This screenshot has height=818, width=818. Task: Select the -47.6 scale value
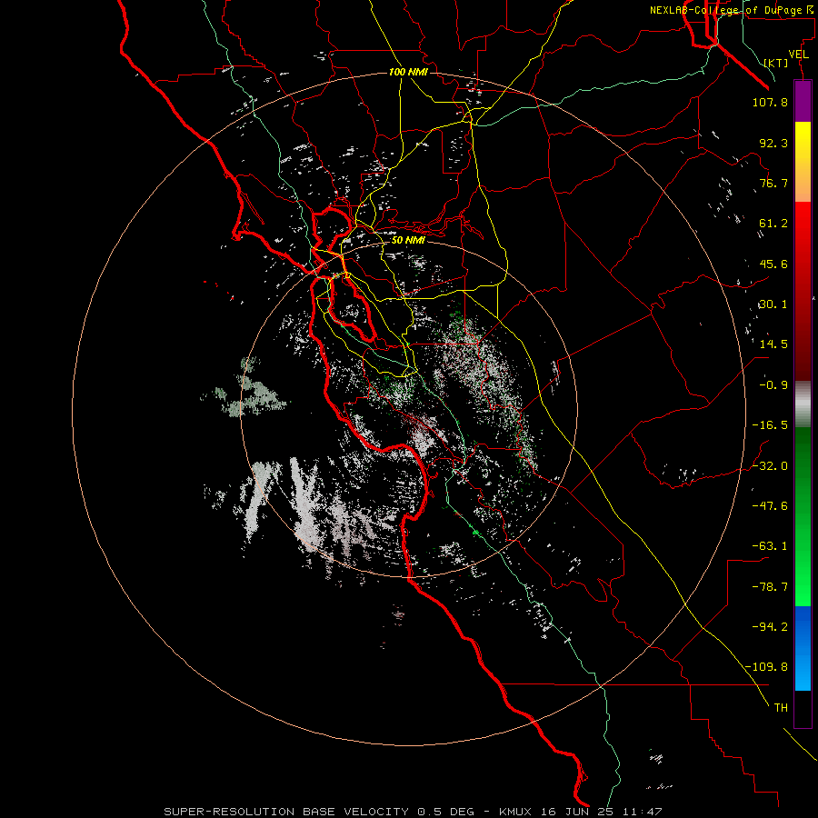pos(770,506)
